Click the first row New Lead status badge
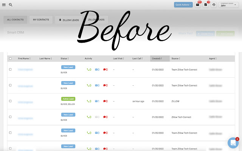 (x=68, y=67)
